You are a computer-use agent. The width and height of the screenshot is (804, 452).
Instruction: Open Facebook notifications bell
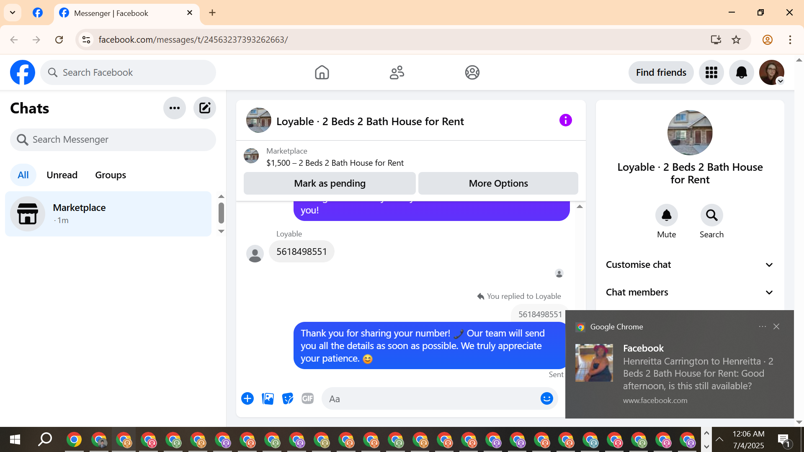tap(741, 72)
